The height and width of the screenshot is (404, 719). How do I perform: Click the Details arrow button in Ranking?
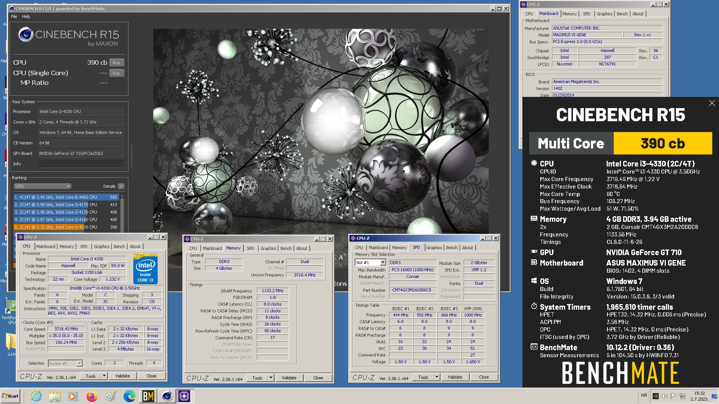pyautogui.click(x=121, y=186)
